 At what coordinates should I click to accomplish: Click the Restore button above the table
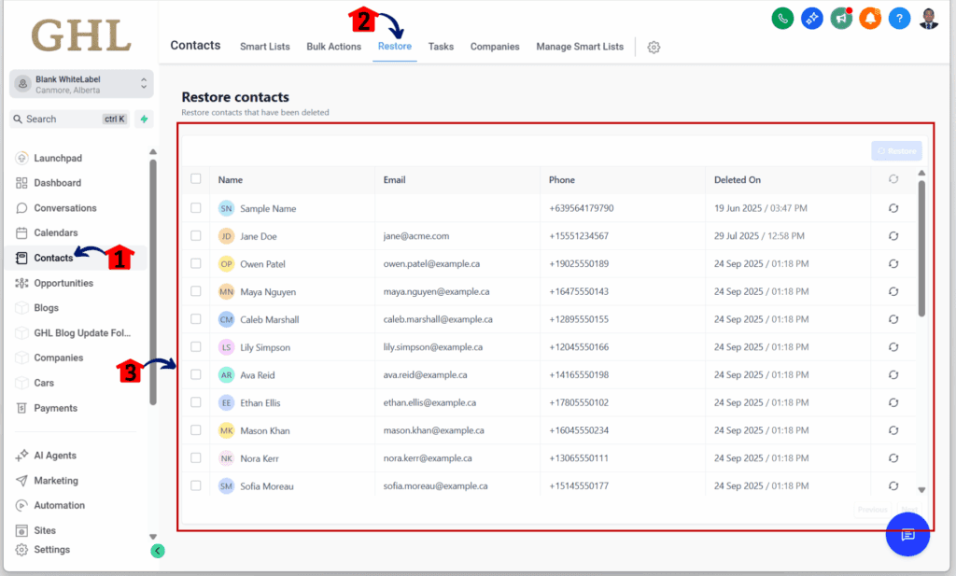(x=895, y=150)
